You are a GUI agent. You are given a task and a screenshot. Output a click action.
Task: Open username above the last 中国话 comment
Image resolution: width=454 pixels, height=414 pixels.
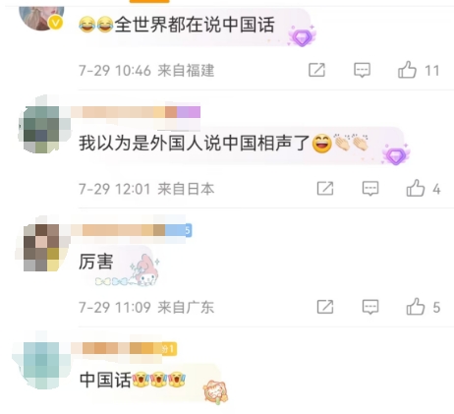[124, 348]
